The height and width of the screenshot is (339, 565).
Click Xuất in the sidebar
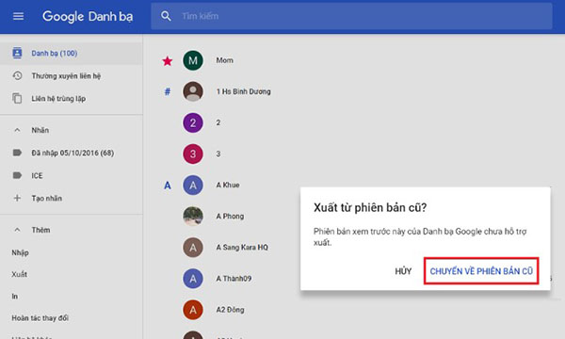point(19,274)
